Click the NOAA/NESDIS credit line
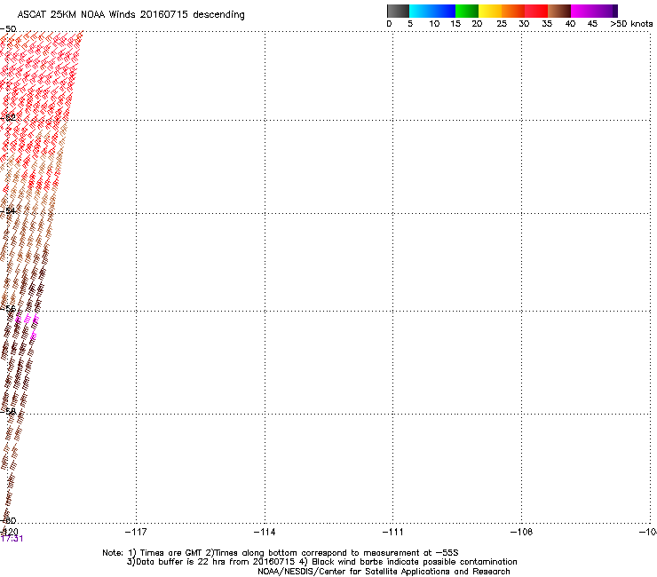The width and height of the screenshot is (657, 577). 384,572
